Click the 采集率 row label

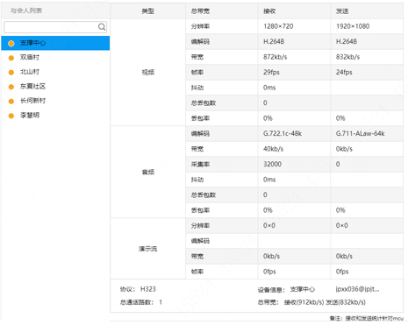point(200,165)
